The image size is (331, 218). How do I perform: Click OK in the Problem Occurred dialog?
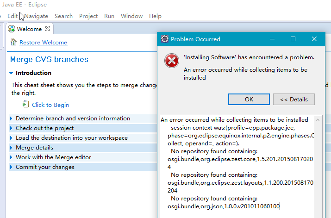249,99
